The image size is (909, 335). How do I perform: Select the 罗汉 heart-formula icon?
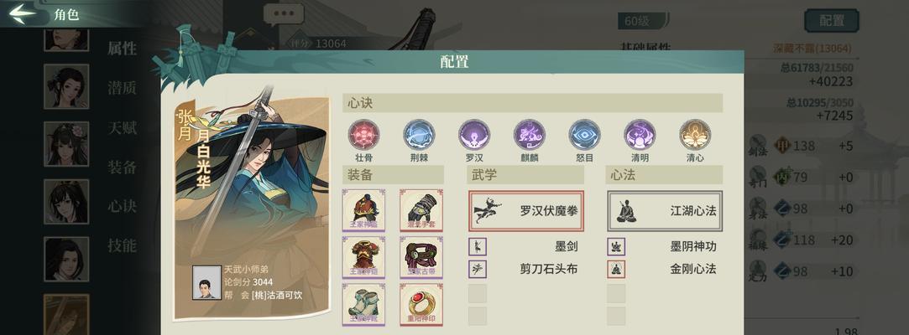tap(473, 135)
